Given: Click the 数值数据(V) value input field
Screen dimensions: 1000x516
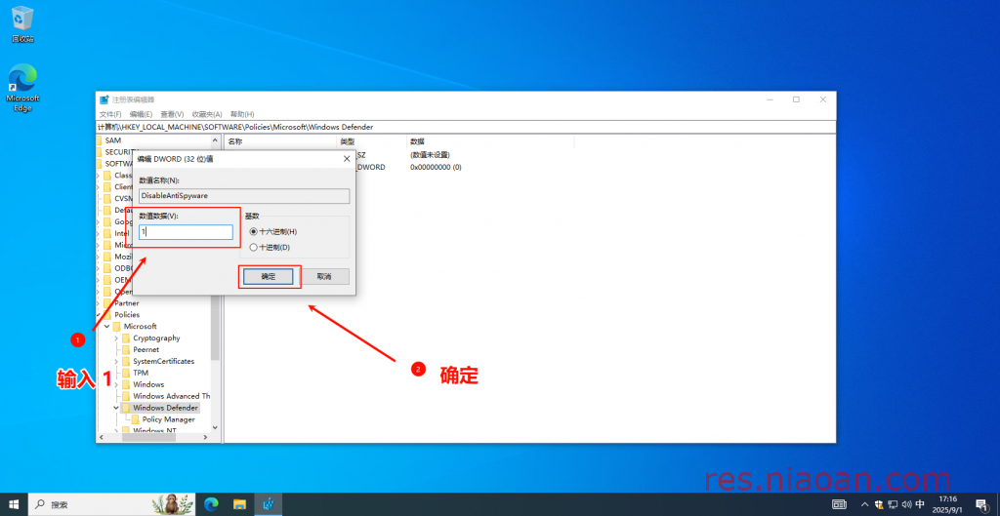Looking at the screenshot, I should coord(186,232).
